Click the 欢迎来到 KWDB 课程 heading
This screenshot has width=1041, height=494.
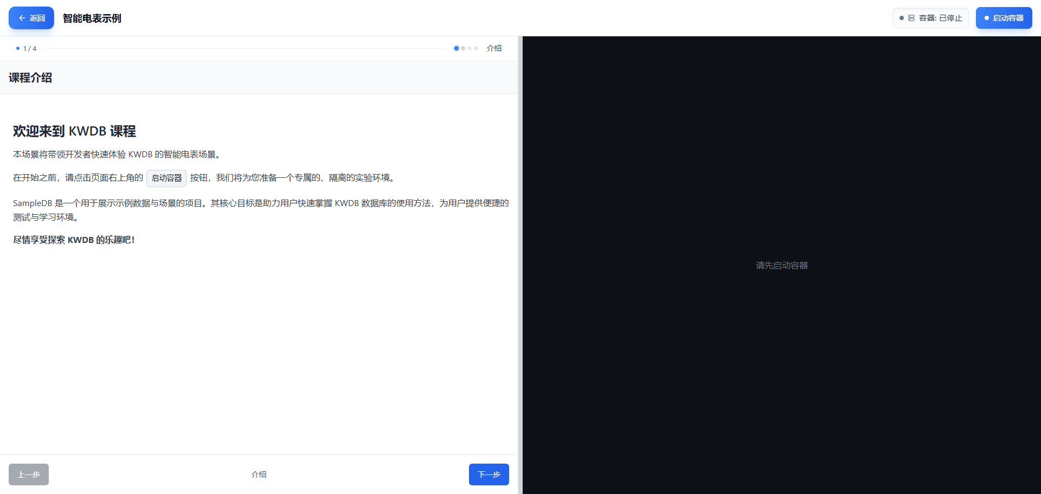74,131
